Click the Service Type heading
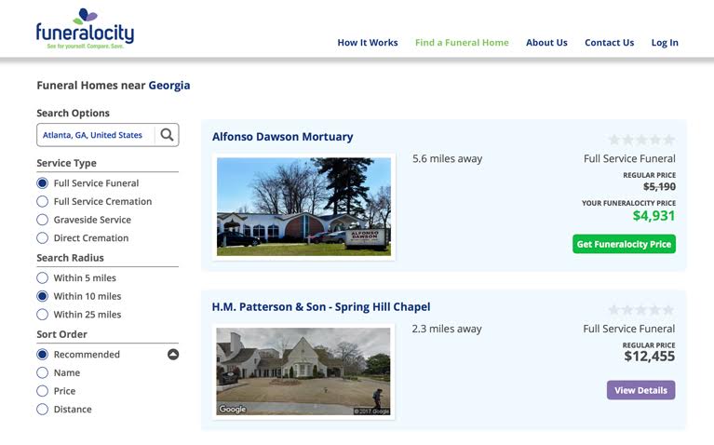 66,163
